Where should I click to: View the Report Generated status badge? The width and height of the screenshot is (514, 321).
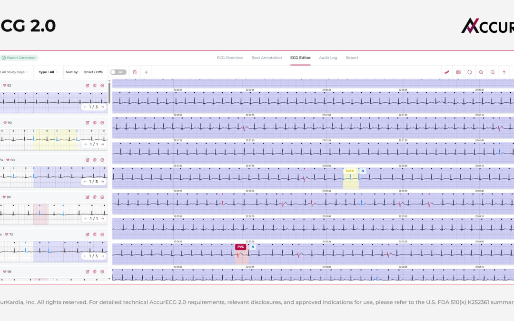(18, 57)
